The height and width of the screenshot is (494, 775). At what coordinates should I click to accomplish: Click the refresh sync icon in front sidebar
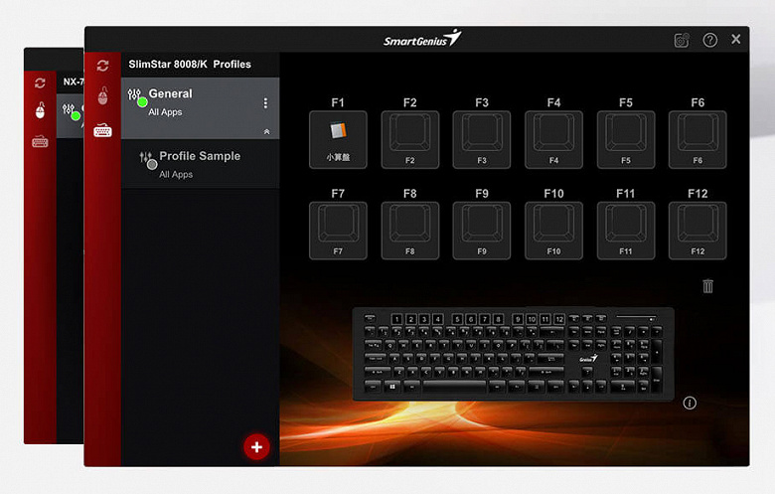(x=102, y=66)
